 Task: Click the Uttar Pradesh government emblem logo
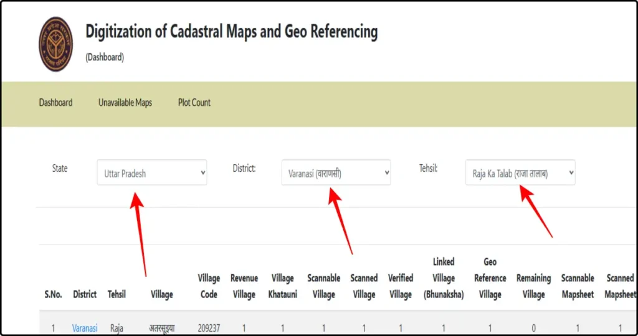point(56,44)
